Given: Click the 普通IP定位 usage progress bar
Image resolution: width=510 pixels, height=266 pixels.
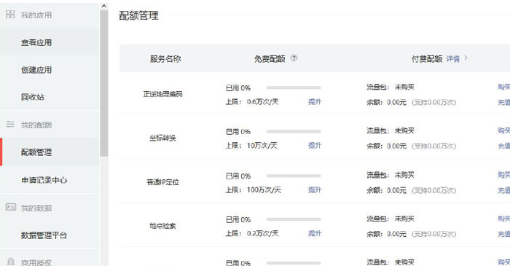Looking at the screenshot, I should pyautogui.click(x=294, y=176).
